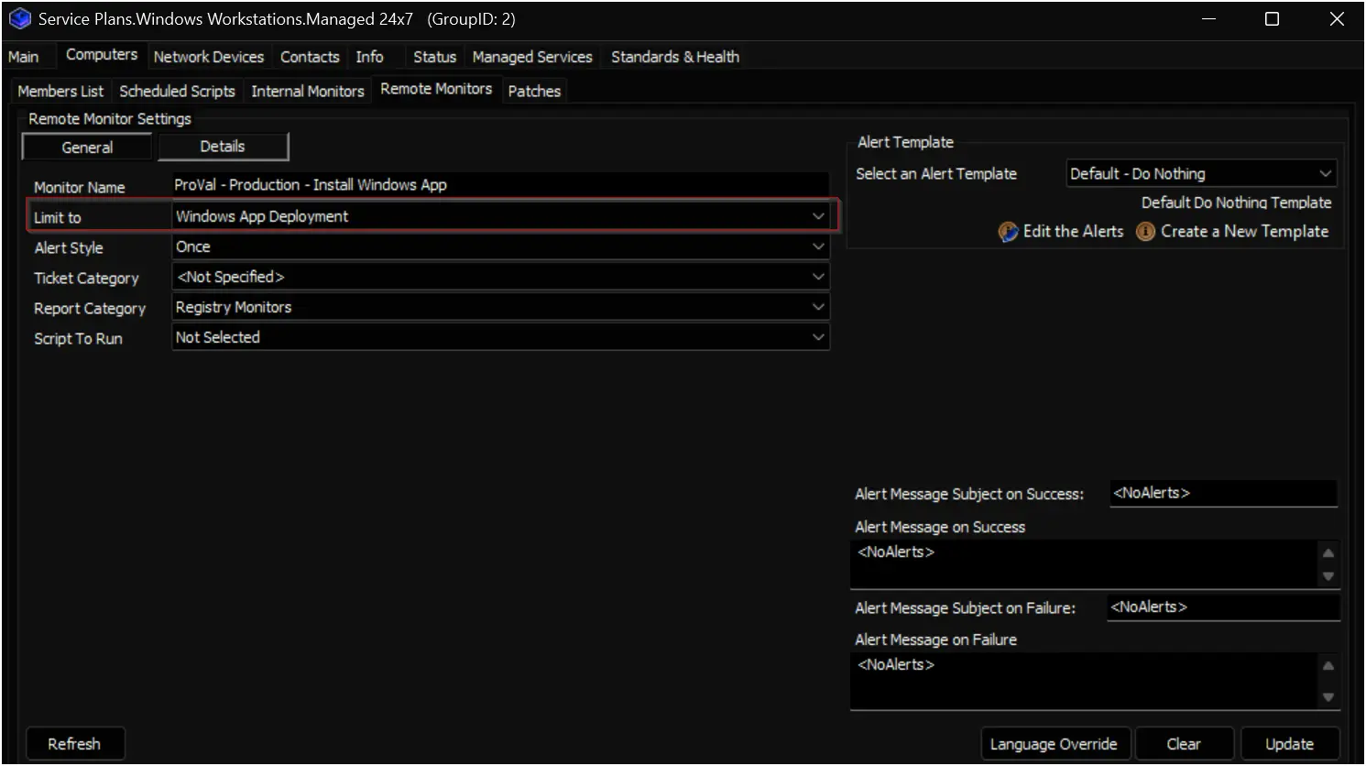Open the Report Category dropdown
This screenshot has height=766, width=1366.
(x=817, y=307)
